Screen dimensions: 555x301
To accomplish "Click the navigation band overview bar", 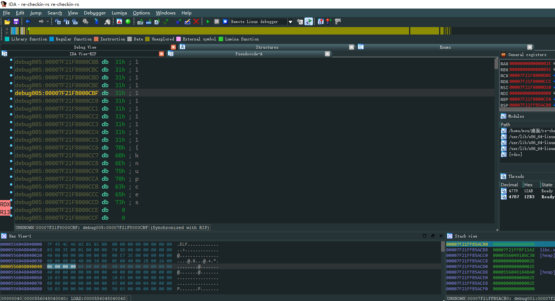I will point(238,31).
